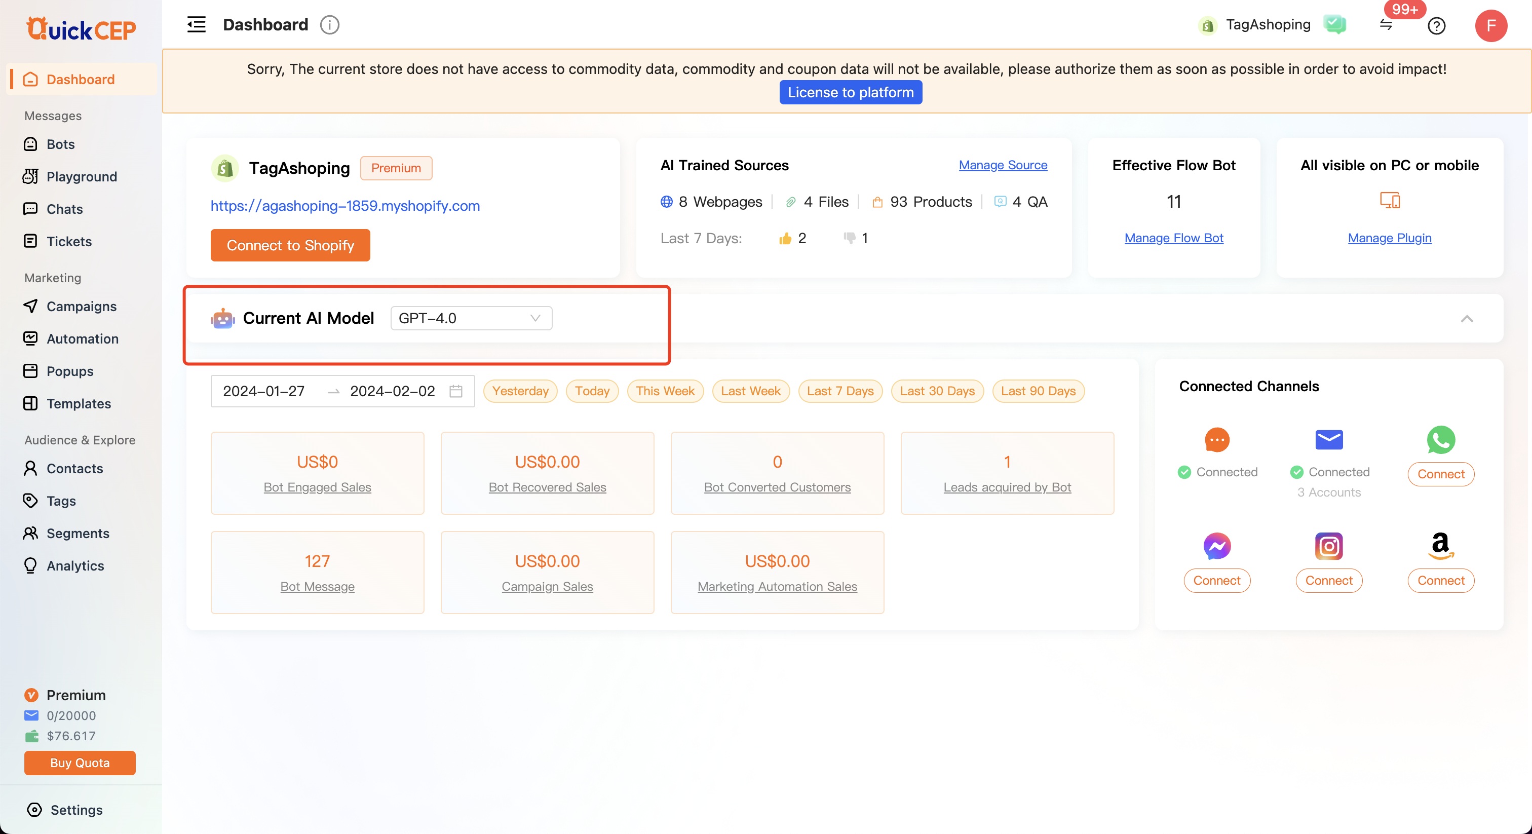This screenshot has height=834, width=1532.
Task: Click the thumbs up feedback icon
Action: tap(785, 239)
